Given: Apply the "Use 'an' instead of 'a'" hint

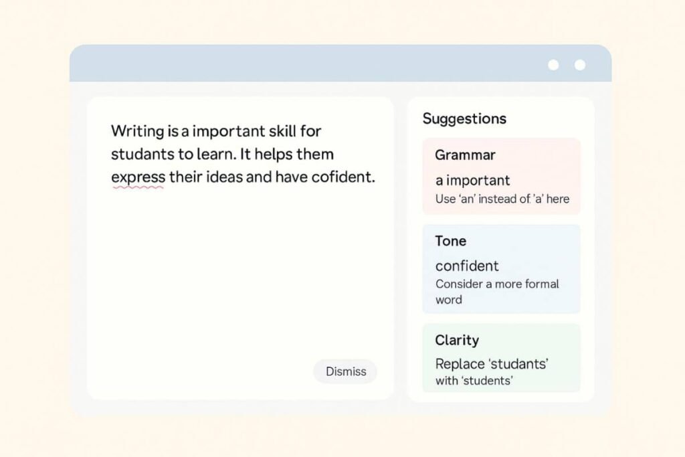Looking at the screenshot, I should [502, 199].
